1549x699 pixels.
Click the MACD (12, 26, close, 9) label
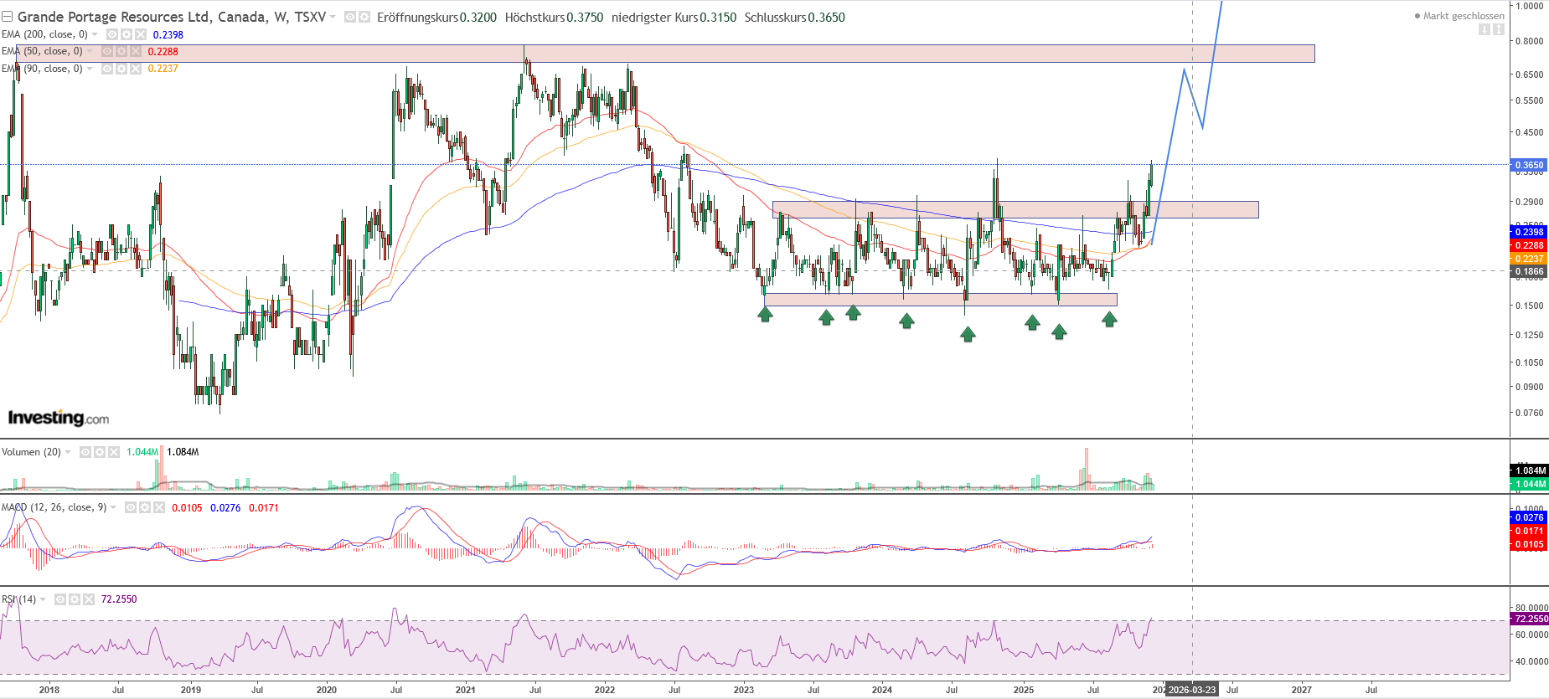[54, 507]
